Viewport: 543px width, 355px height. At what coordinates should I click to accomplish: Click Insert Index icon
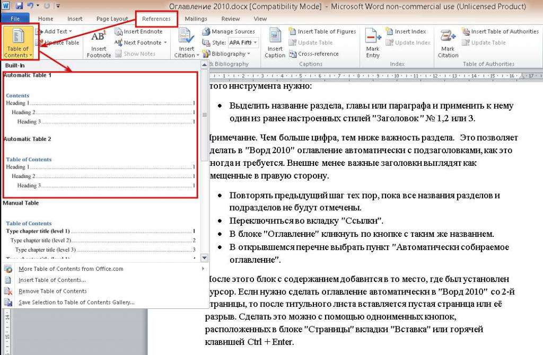pyautogui.click(x=389, y=31)
